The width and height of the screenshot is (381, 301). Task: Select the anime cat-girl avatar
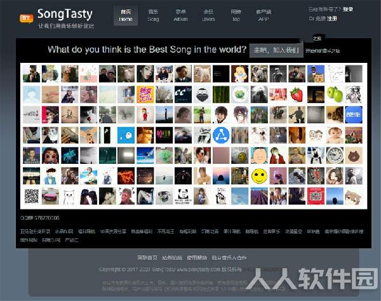click(354, 196)
